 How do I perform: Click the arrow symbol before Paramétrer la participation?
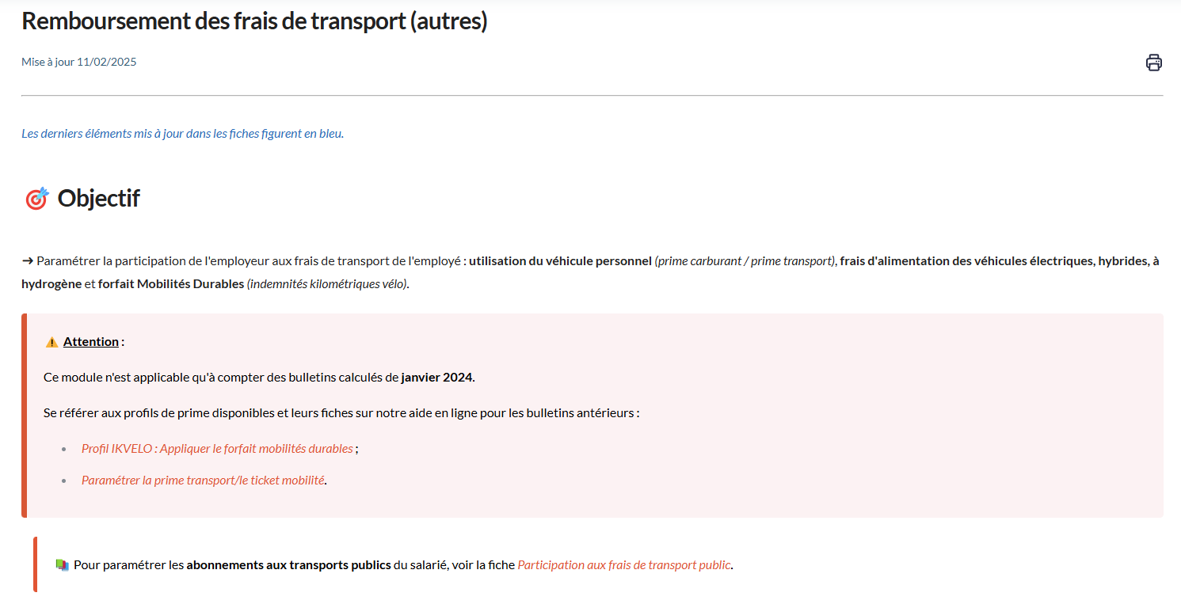point(28,260)
